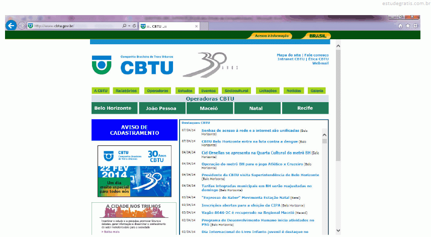Open news Operação do metrô BH jogo

point(252,164)
